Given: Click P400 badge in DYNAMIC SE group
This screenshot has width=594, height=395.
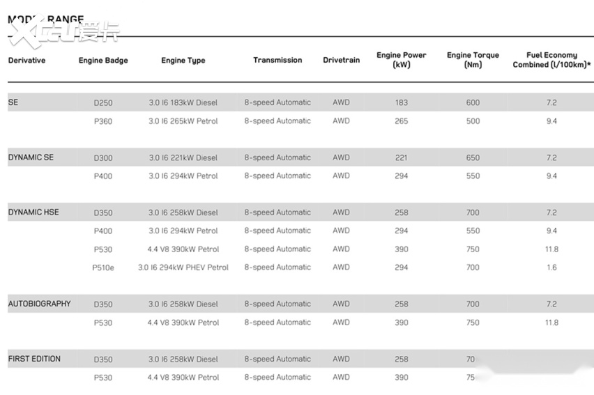Looking at the screenshot, I should (x=103, y=176).
